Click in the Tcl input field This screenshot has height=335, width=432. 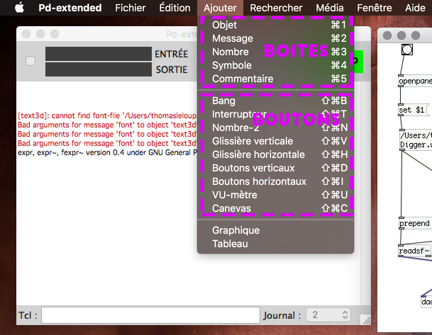pos(151,315)
